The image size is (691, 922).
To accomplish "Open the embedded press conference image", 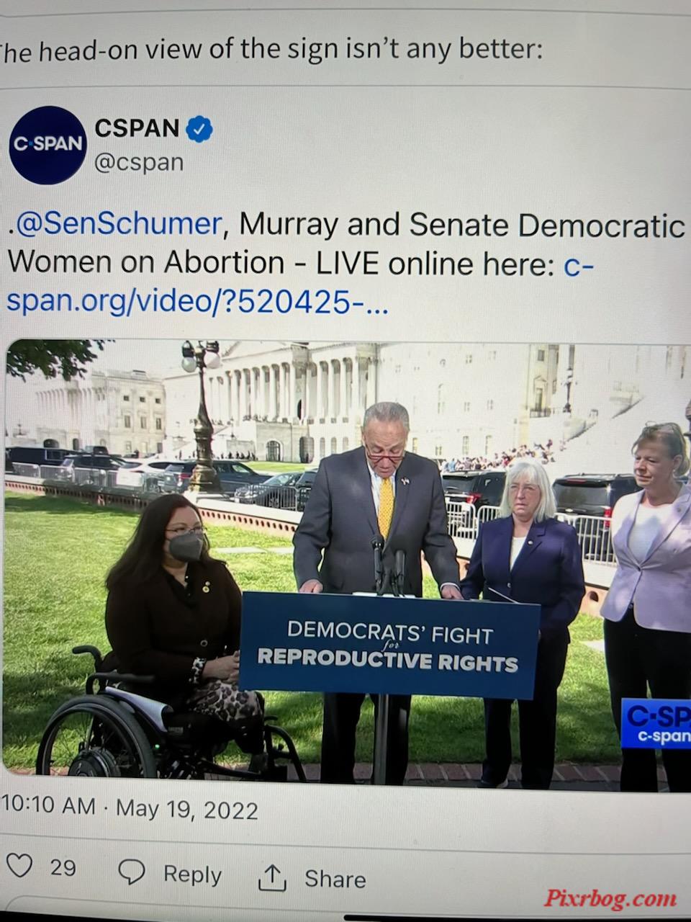I will point(348,565).
